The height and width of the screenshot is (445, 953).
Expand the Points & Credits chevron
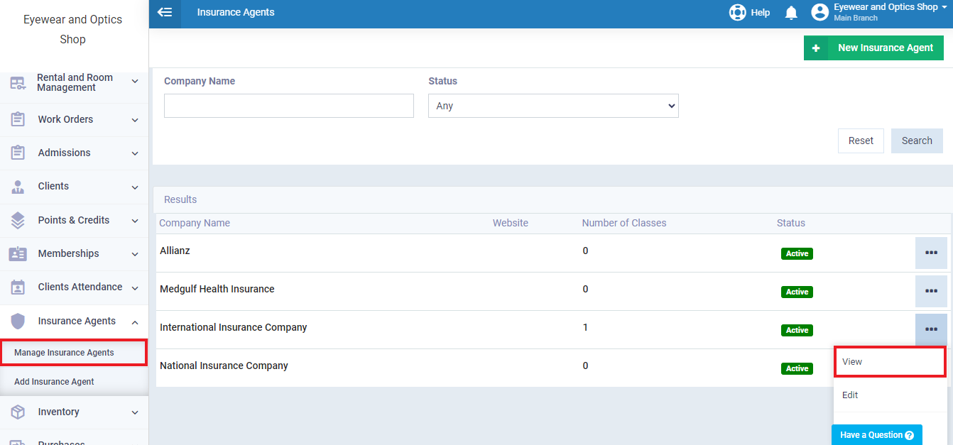(135, 221)
